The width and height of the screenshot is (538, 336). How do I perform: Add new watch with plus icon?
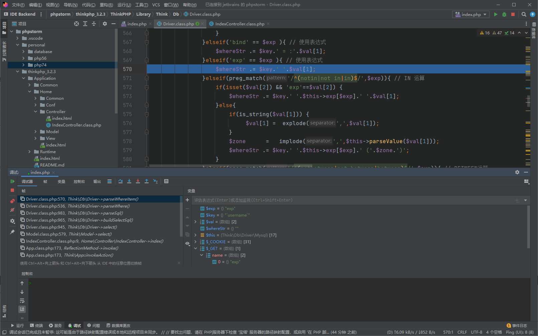[187, 200]
